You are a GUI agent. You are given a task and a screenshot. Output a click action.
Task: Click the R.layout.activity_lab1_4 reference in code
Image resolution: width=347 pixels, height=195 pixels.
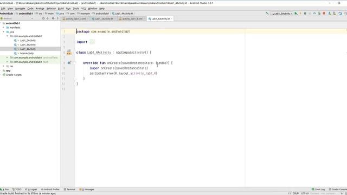[136, 74]
